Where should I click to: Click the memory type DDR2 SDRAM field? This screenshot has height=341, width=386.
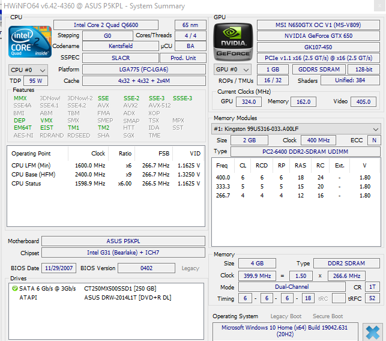(346, 264)
